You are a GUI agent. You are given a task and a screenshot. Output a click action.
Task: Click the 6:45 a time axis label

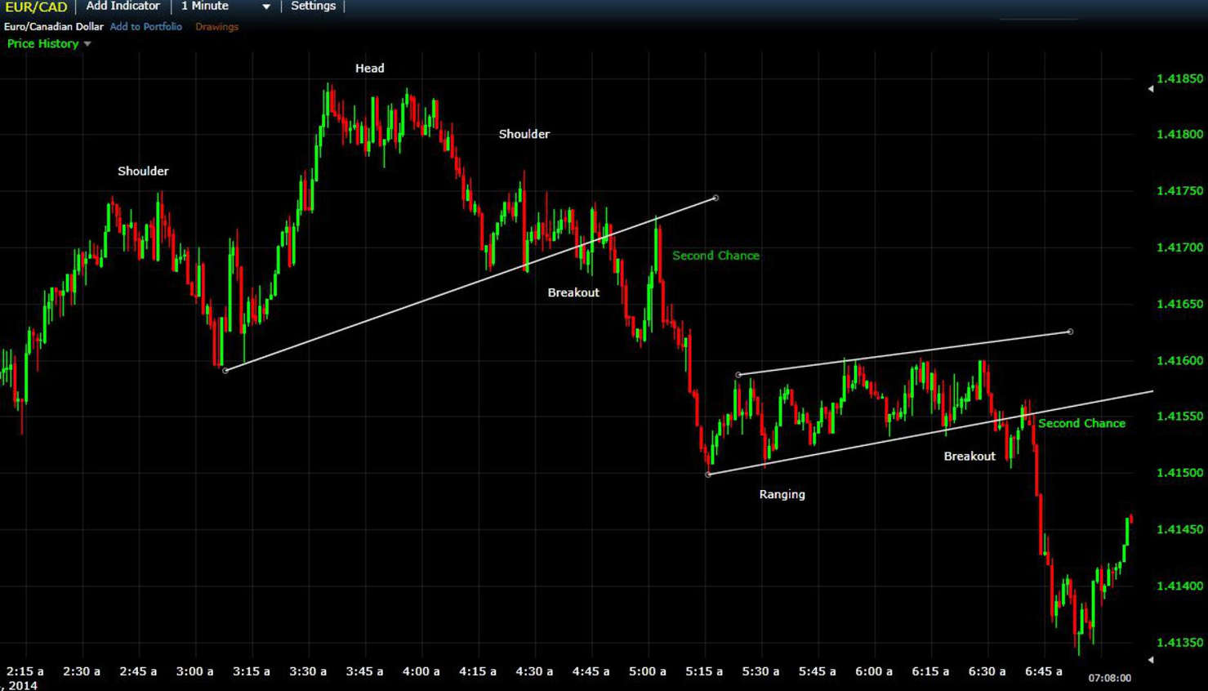click(1043, 671)
